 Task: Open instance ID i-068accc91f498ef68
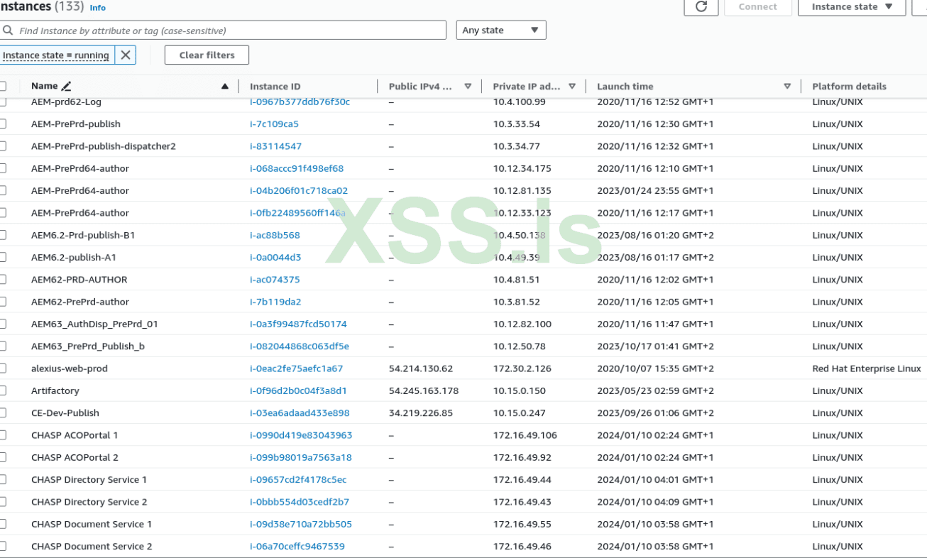click(297, 168)
